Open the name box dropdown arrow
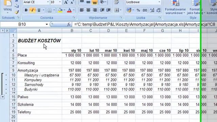Image resolution: width=217 pixels, height=122 pixels. 47,24
